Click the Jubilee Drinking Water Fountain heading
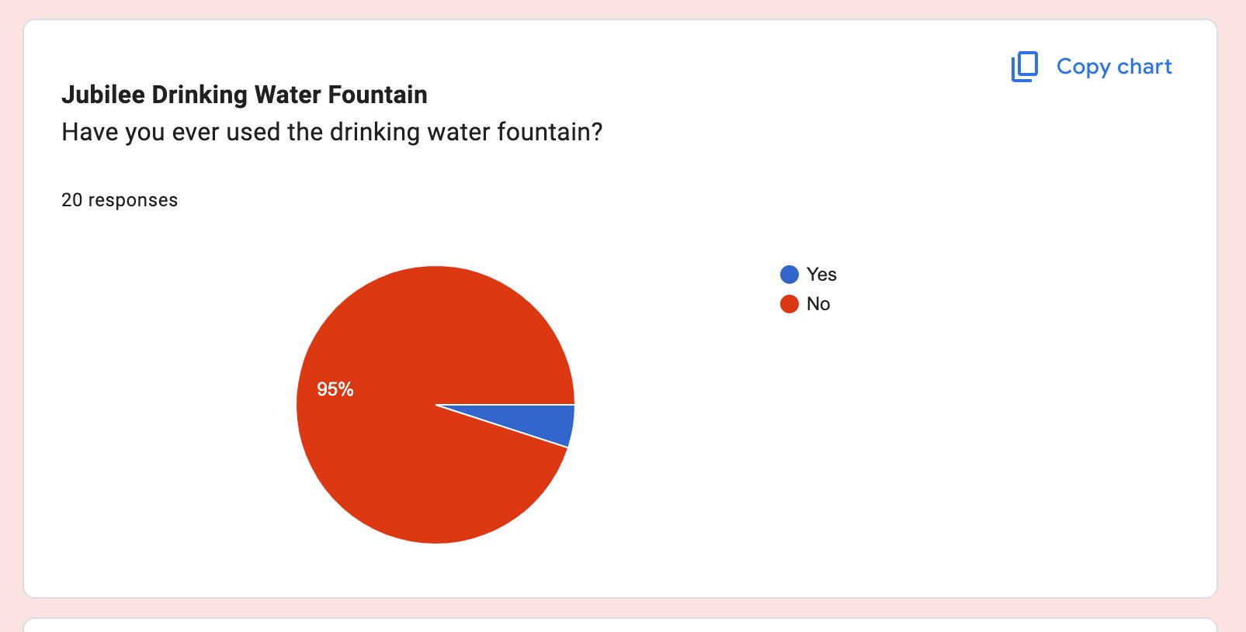Viewport: 1246px width, 632px height. (x=245, y=95)
